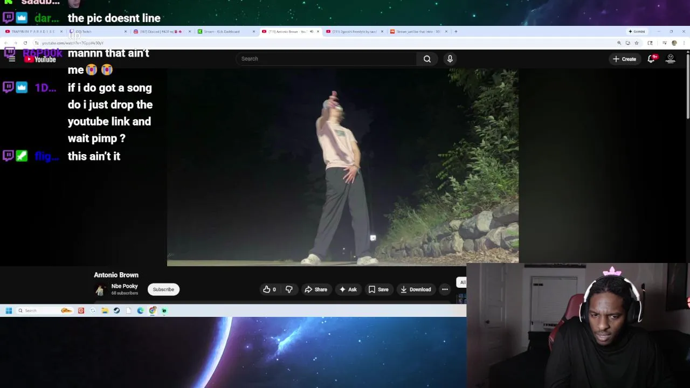Image resolution: width=690 pixels, height=388 pixels.
Task: Switch to Stream just like that intro tab
Action: coord(418,31)
